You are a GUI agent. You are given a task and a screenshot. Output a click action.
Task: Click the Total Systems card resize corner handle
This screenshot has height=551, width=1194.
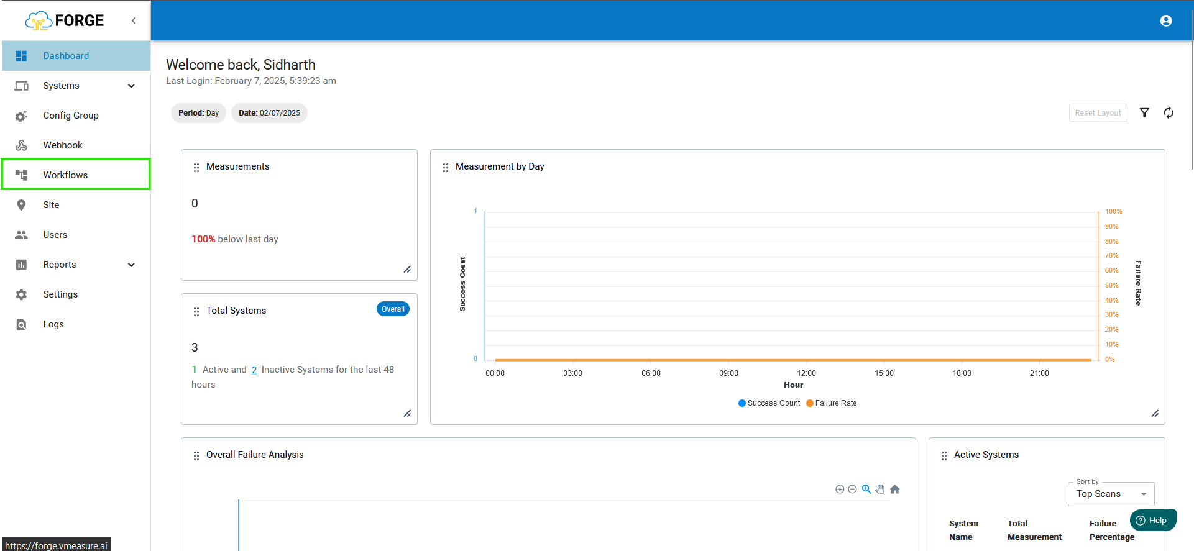point(407,414)
